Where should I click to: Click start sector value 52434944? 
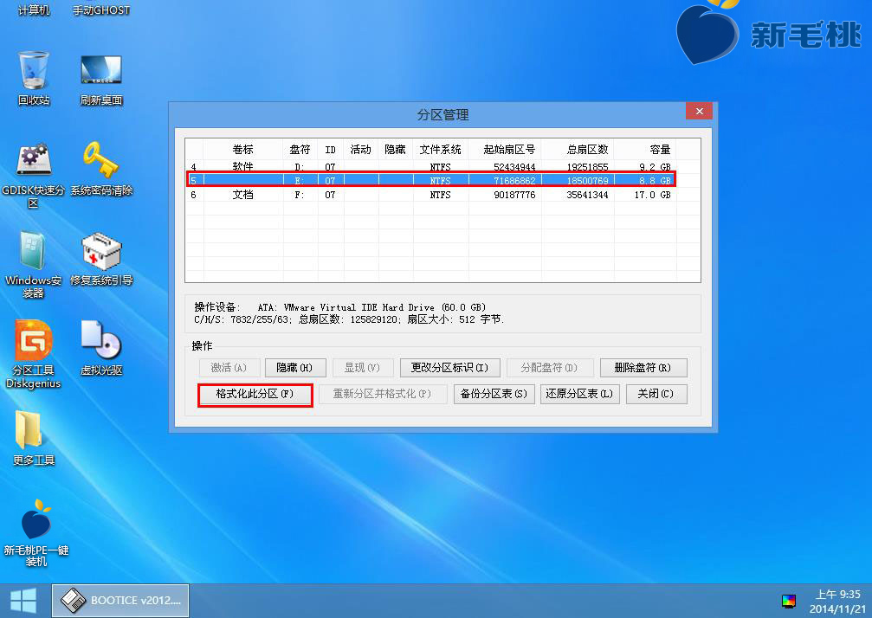coord(514,167)
